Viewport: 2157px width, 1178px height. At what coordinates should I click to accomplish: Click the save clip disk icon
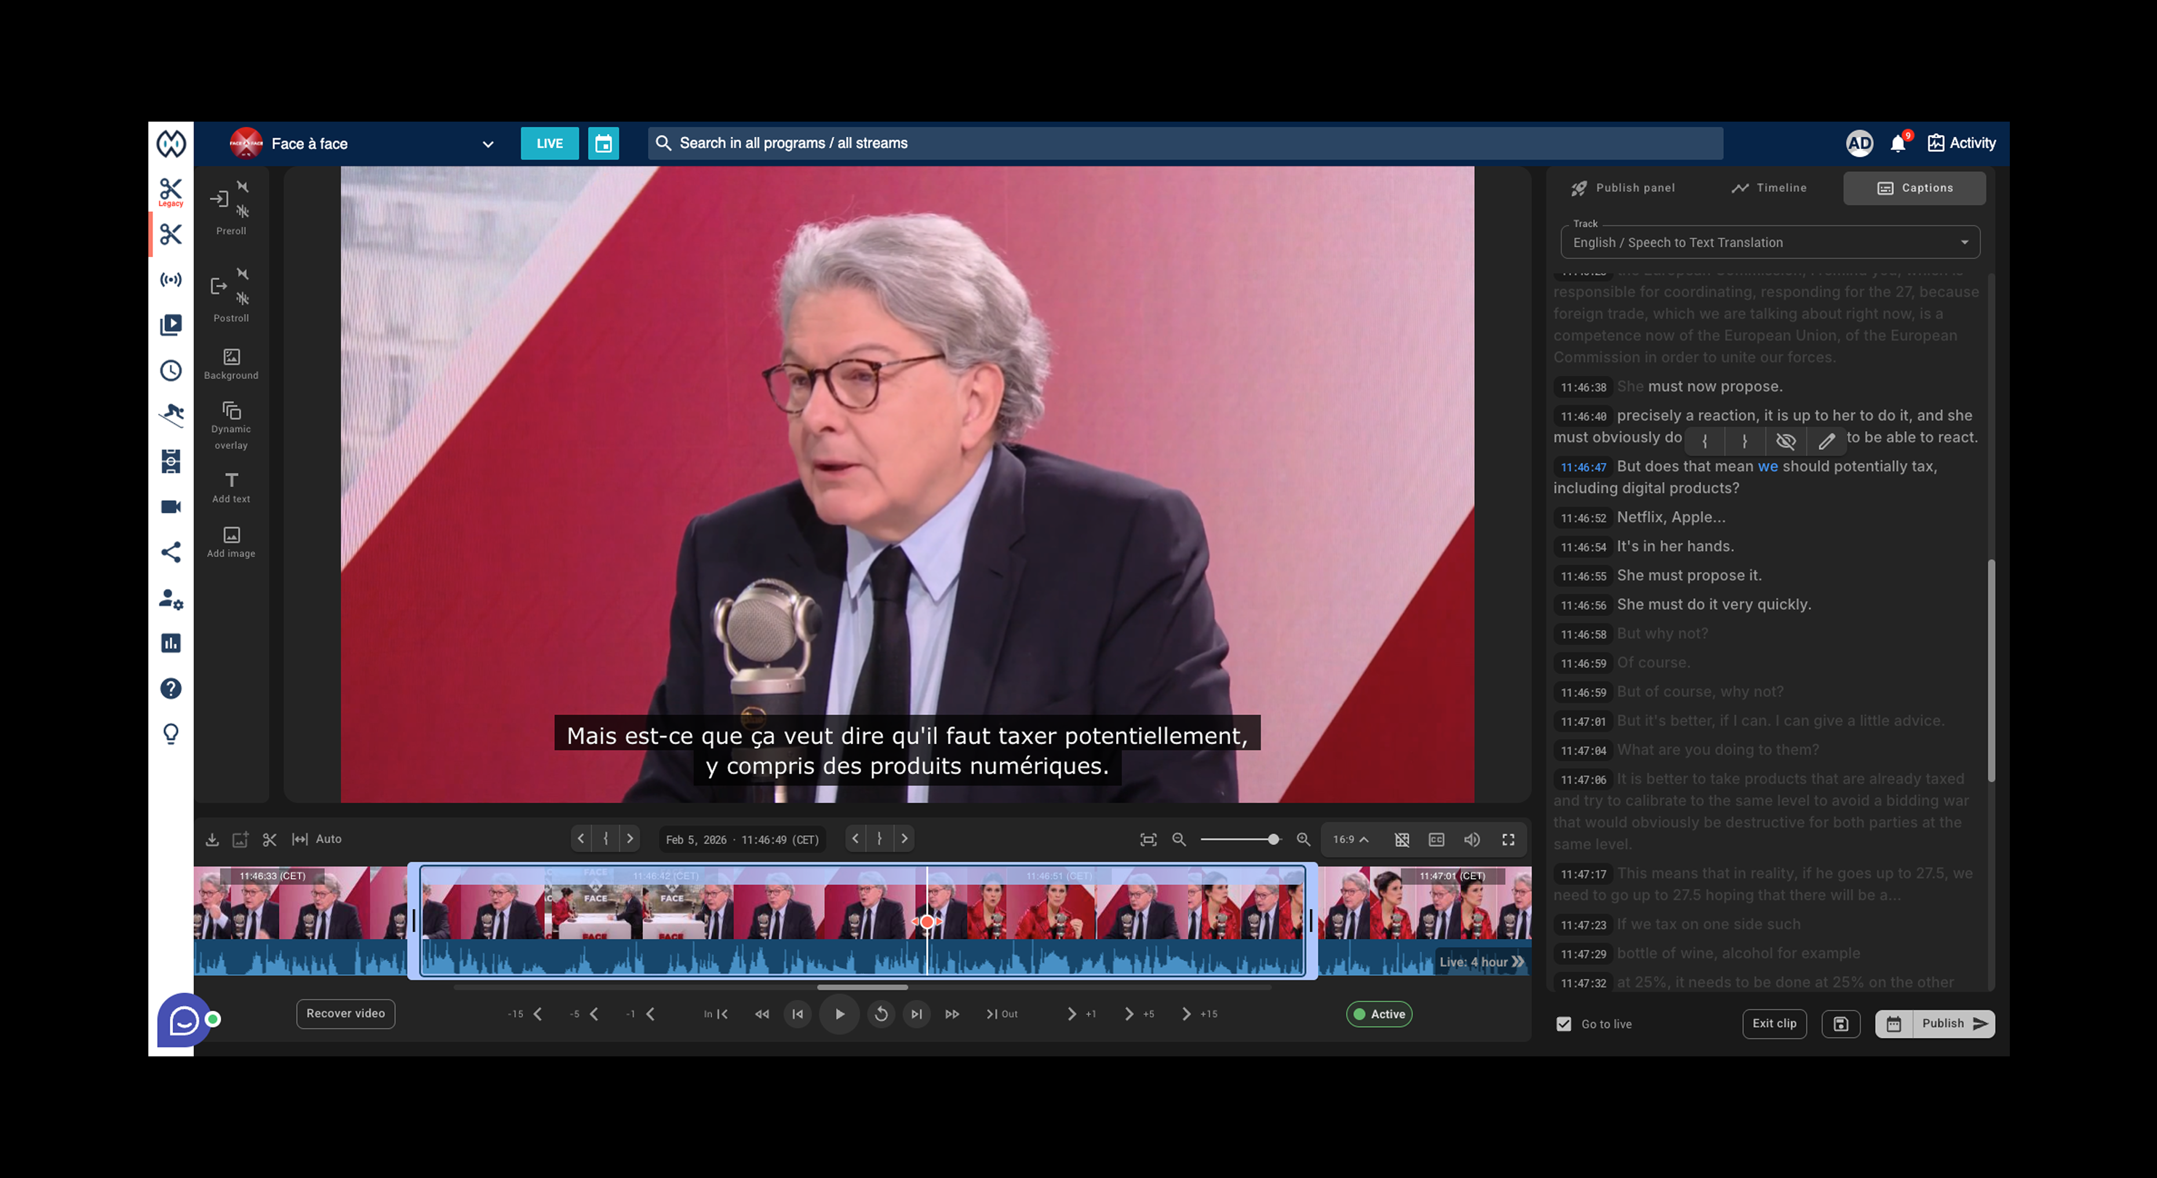pos(1841,1024)
